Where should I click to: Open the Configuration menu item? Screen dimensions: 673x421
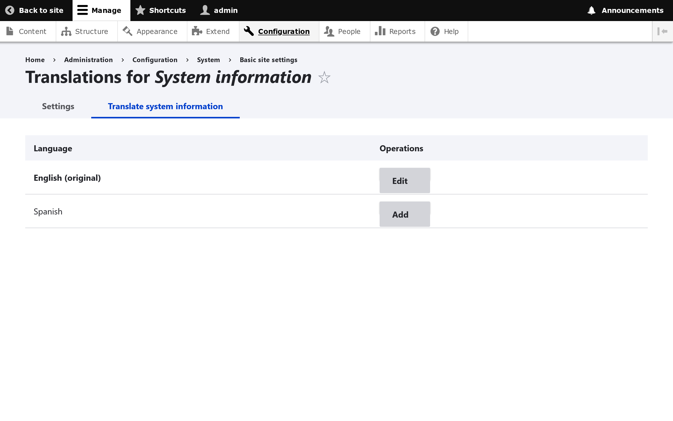pyautogui.click(x=279, y=31)
